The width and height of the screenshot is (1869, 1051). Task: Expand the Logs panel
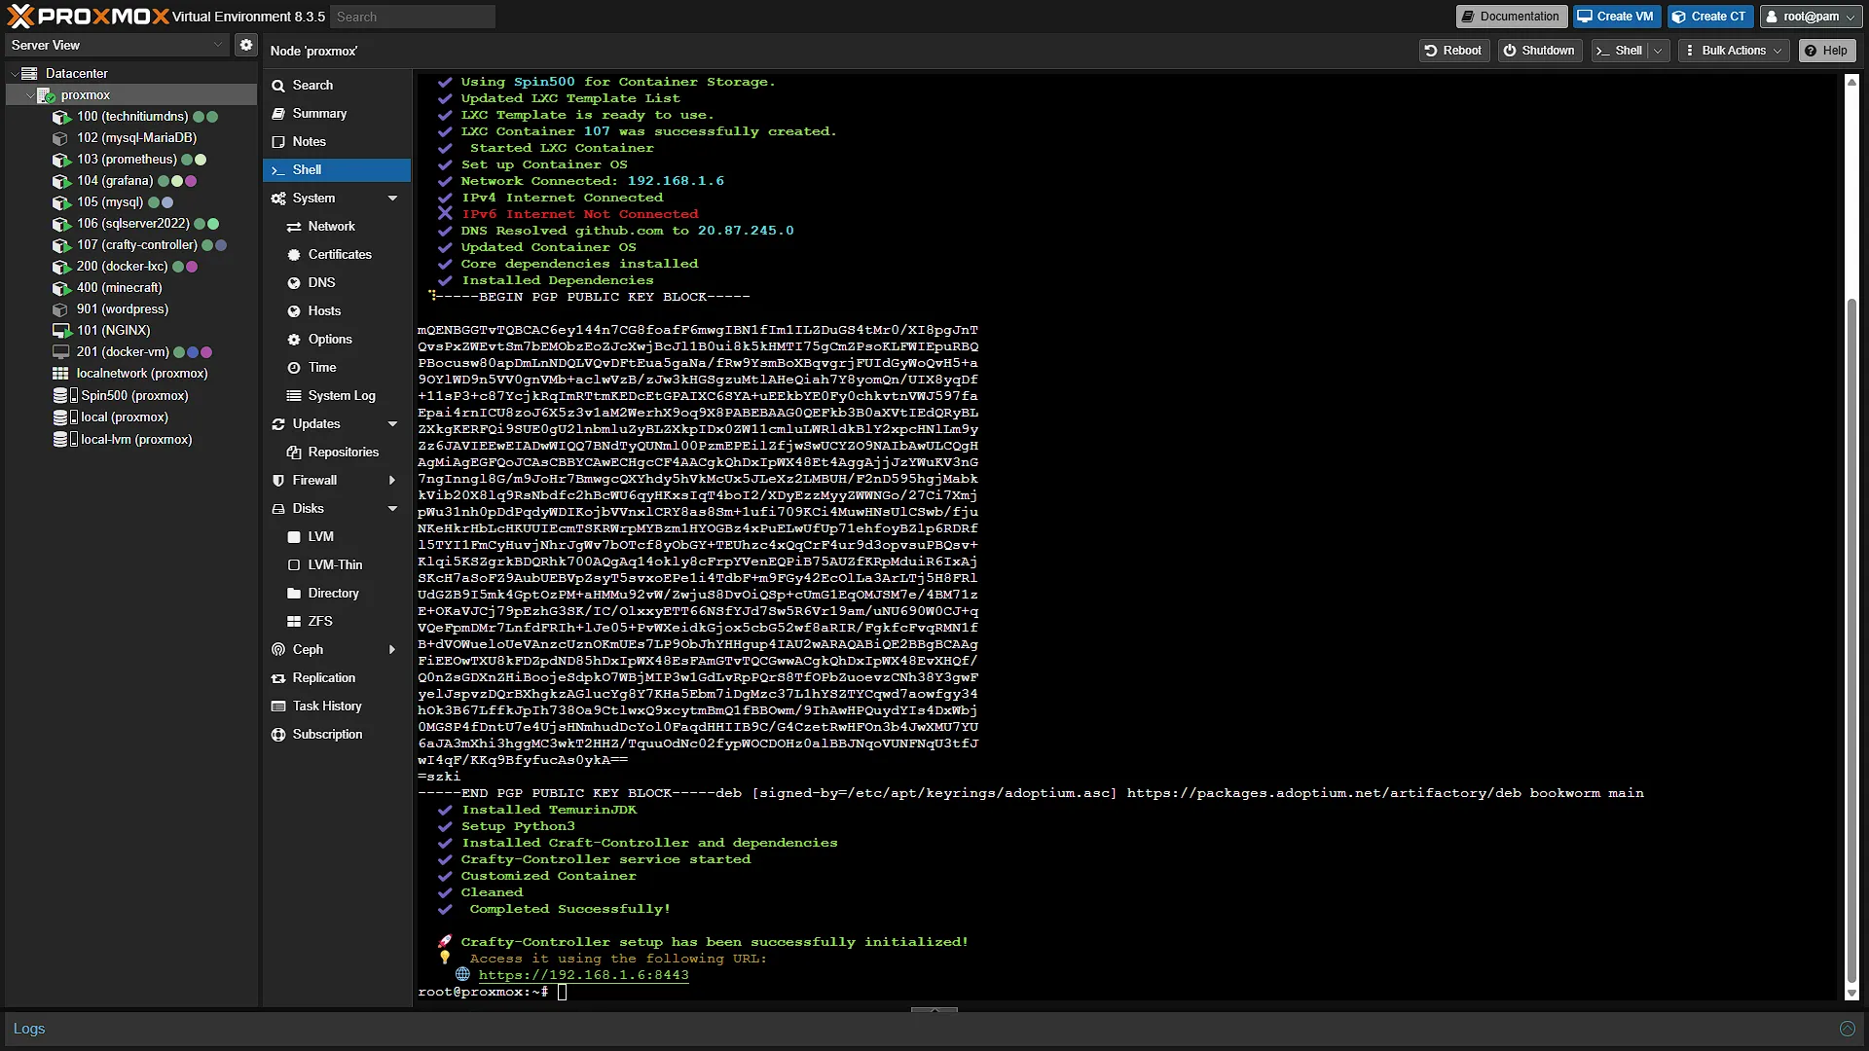click(1847, 1029)
